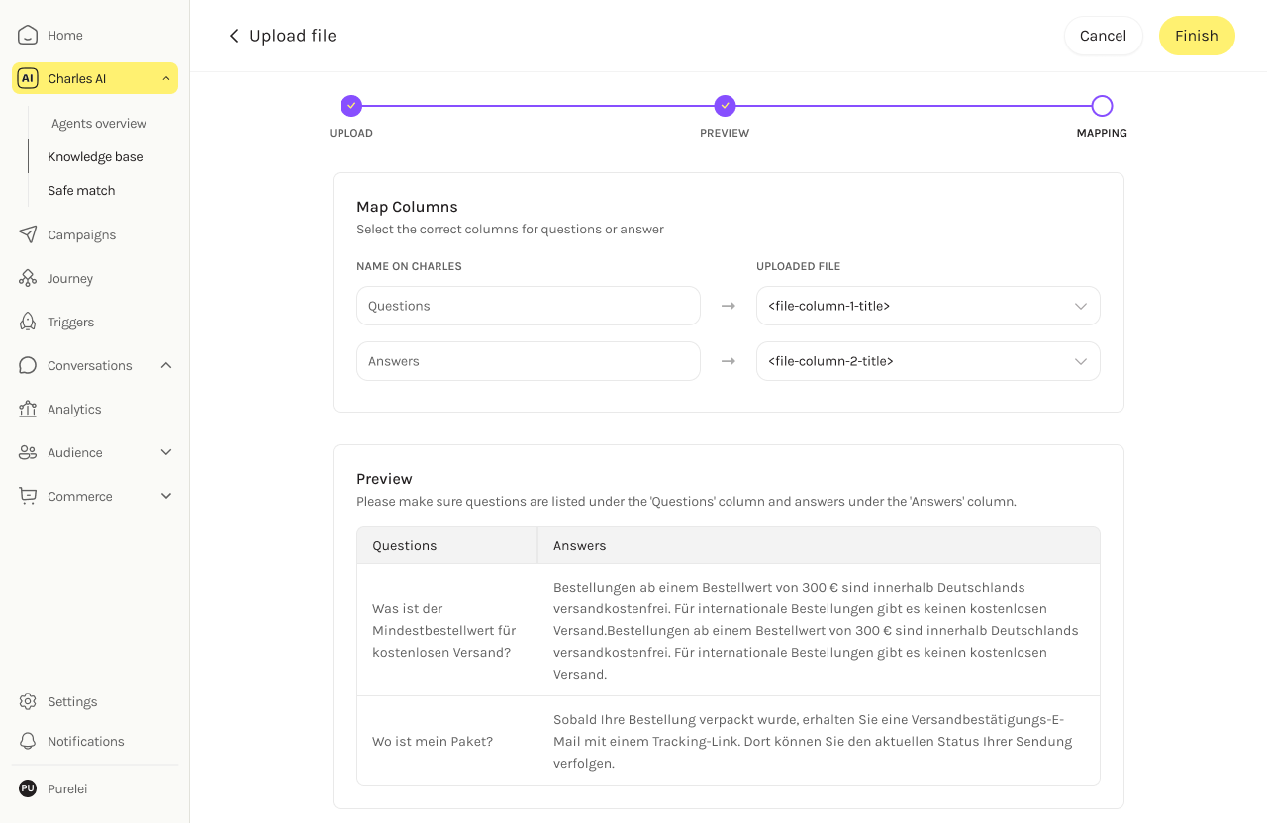The image size is (1267, 833).
Task: Go to Agents overview page
Action: (99, 124)
